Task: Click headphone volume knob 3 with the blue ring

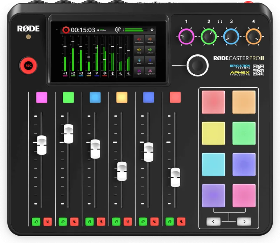Action: (231, 36)
